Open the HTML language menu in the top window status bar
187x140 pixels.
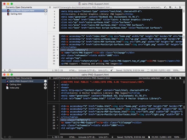(x=72, y=70)
